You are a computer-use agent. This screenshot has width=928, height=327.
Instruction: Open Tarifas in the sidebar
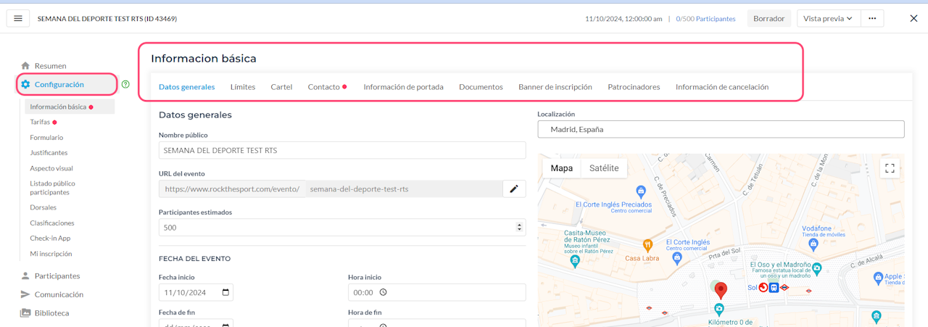coord(40,122)
